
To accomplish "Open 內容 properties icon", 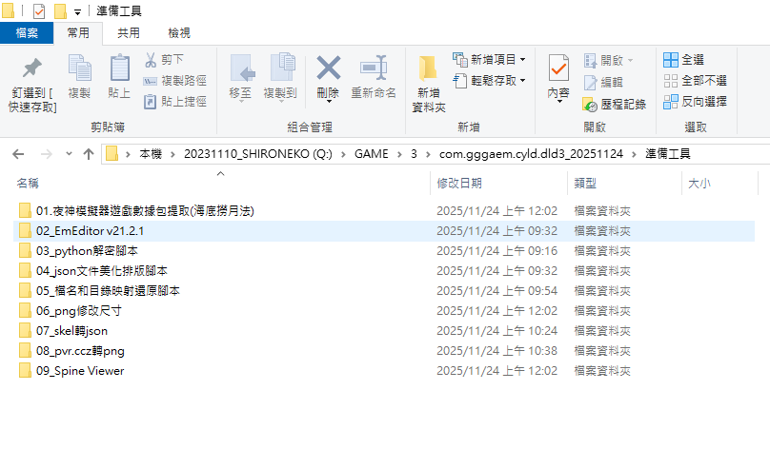I will tap(558, 69).
